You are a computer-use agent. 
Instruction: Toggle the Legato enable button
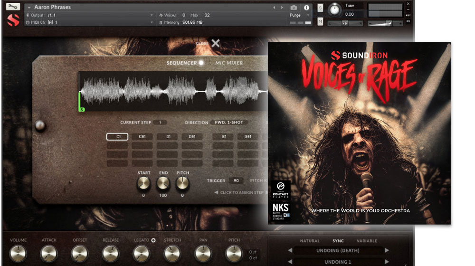[153, 240]
